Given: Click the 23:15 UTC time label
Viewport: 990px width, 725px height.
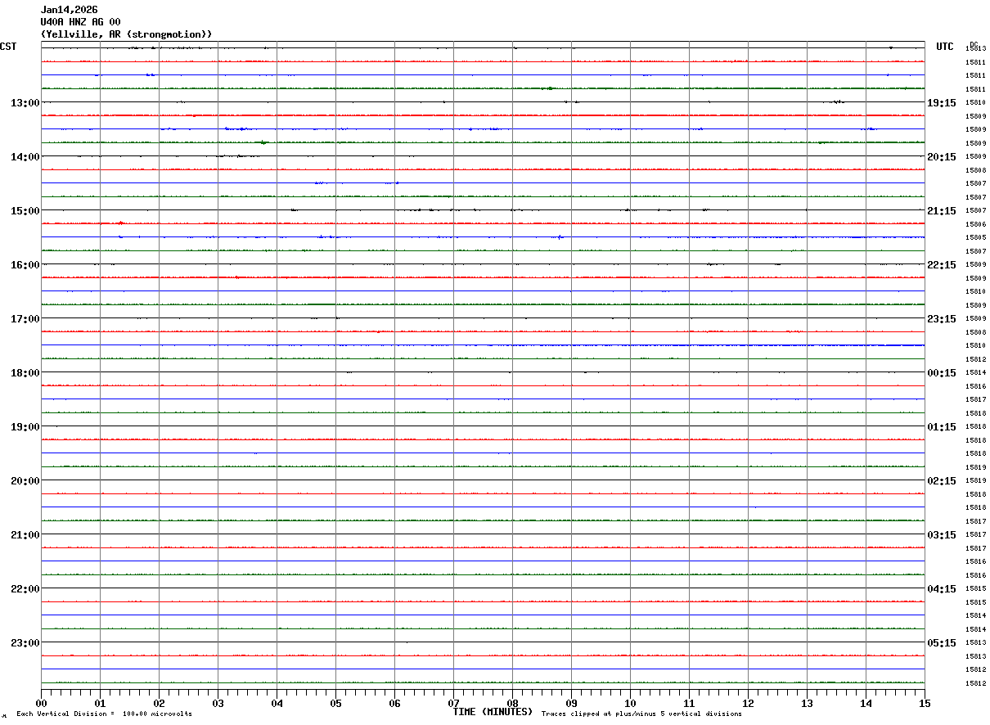Looking at the screenshot, I should [x=942, y=319].
